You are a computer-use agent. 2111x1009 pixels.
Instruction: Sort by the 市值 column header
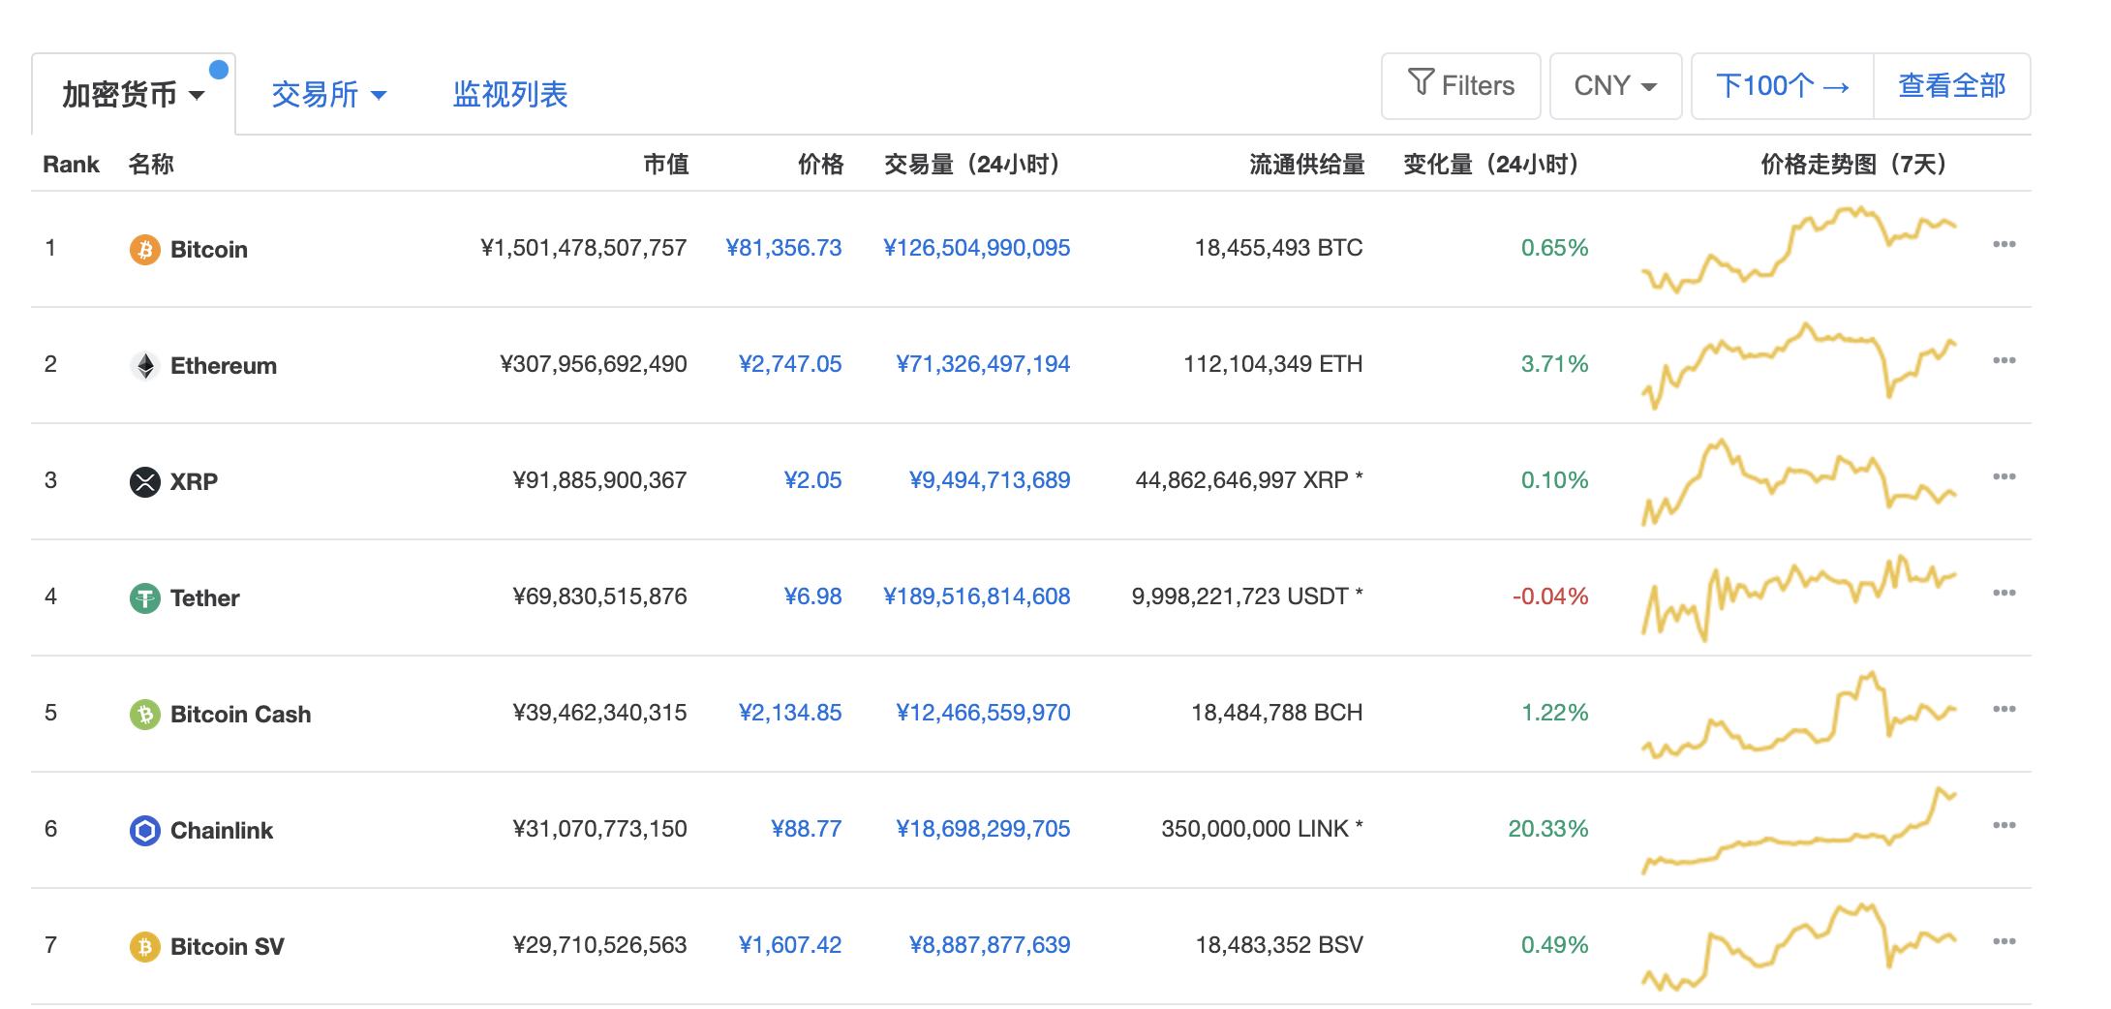[666, 165]
